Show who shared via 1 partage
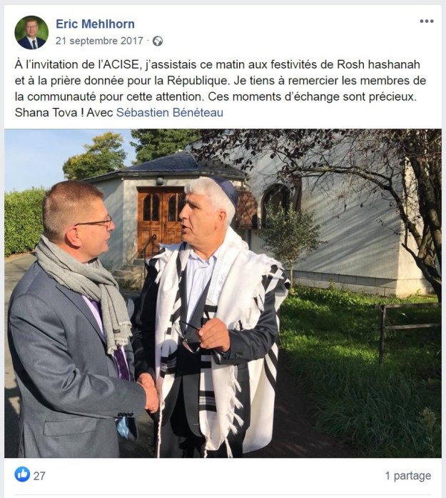The height and width of the screenshot is (498, 446). pyautogui.click(x=408, y=476)
